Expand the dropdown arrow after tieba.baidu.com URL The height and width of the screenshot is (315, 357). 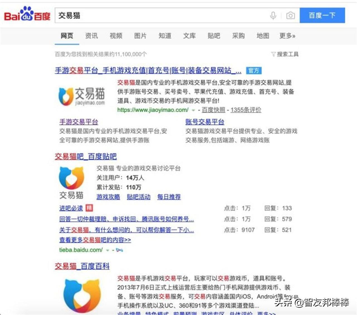107,250
